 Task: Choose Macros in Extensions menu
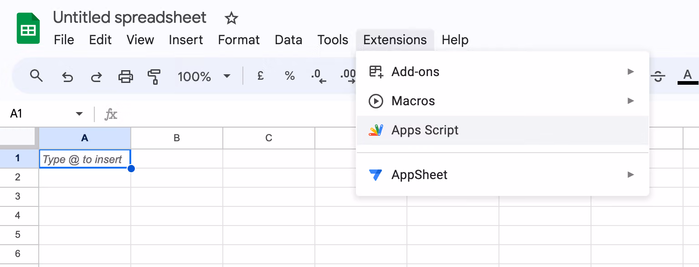(x=503, y=101)
